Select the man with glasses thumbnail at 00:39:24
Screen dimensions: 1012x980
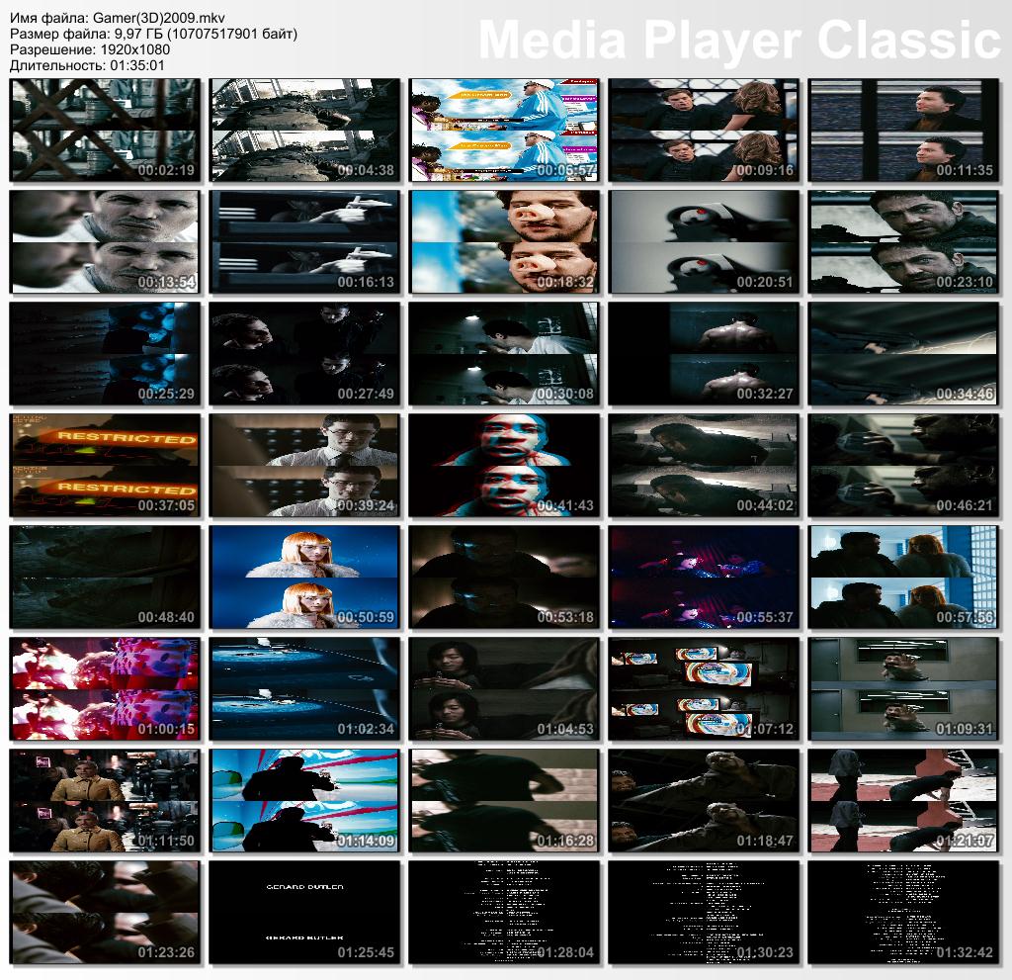[x=303, y=465]
